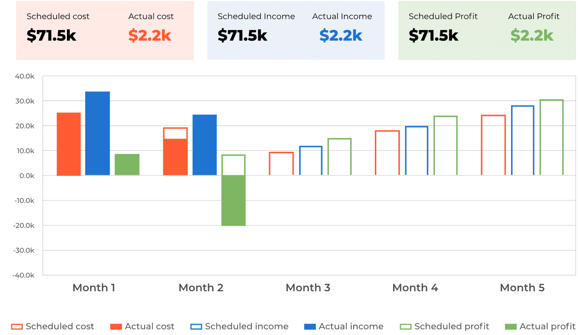
Task: Select the negative Month 2 actual profit bar
Action: pos(233,200)
